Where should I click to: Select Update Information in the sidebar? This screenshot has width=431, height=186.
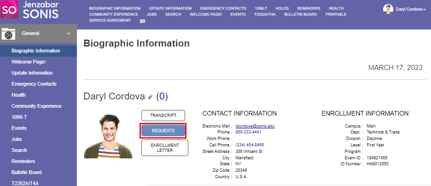(x=32, y=73)
